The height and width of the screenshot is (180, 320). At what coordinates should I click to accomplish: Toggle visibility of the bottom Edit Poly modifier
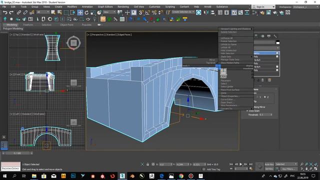click(277, 70)
